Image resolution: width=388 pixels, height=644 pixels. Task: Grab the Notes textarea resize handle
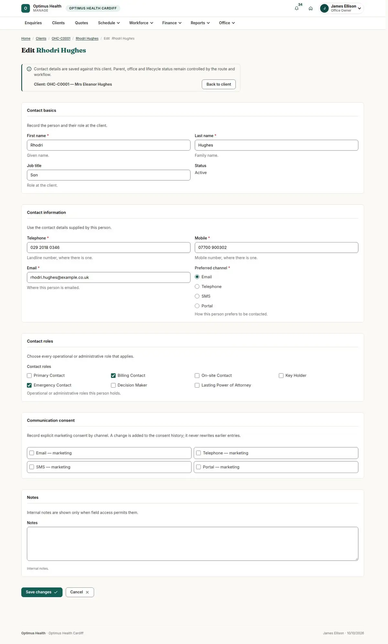(x=356, y=559)
